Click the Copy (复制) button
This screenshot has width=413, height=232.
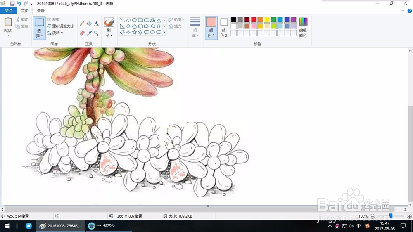coord(22,26)
